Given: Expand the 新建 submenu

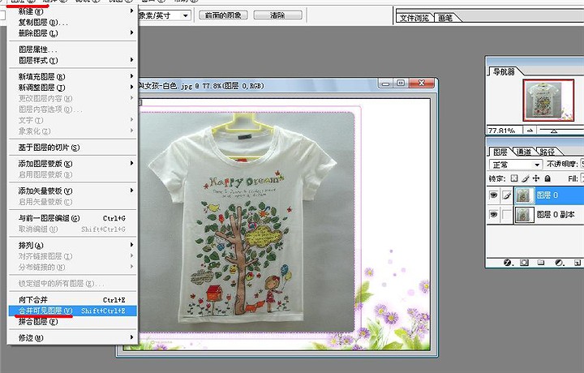Looking at the screenshot, I should 131,11.
